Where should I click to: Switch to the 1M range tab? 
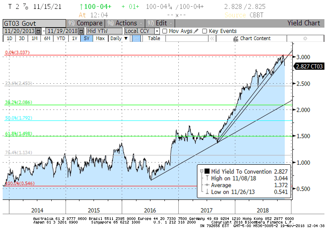coord(34,38)
